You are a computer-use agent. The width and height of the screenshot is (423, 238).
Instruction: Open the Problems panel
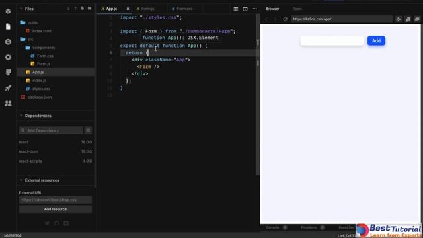[309, 227]
